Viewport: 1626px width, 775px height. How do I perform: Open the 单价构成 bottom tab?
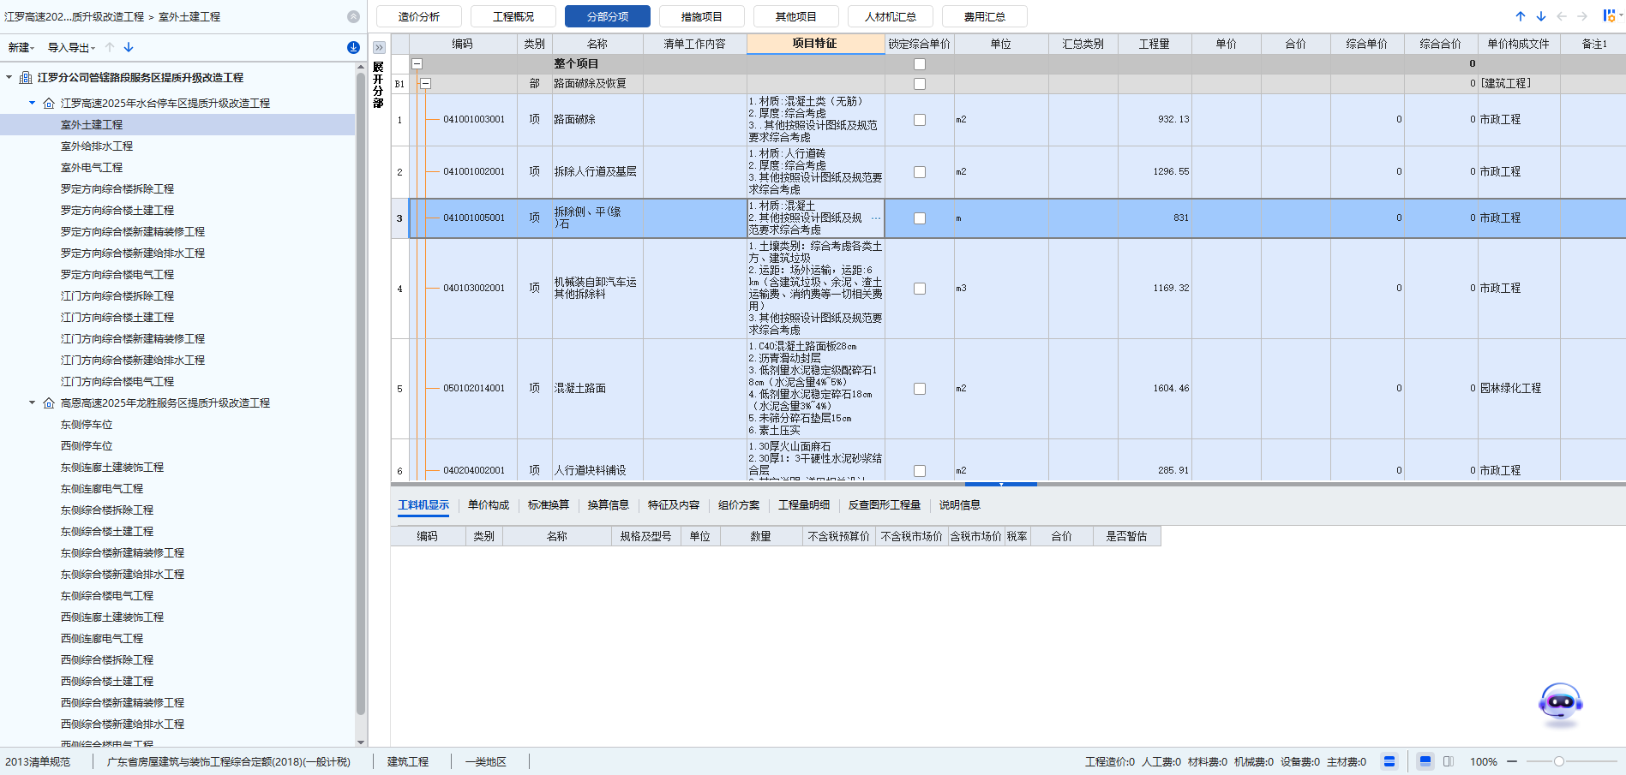pyautogui.click(x=488, y=505)
